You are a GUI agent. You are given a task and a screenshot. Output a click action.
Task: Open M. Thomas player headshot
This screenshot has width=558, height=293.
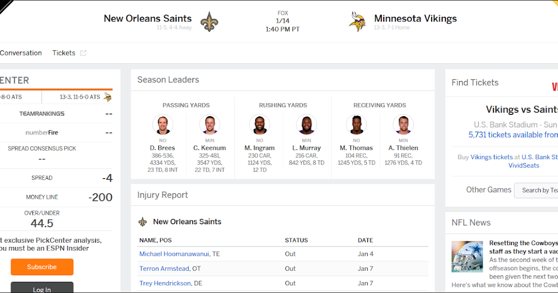[x=356, y=125]
